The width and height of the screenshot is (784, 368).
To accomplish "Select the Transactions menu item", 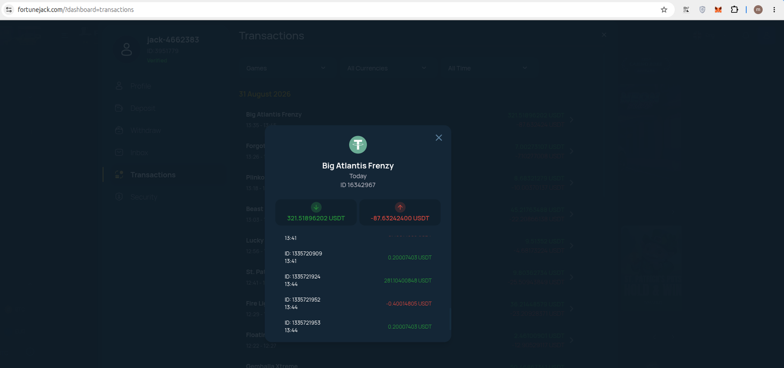I will (x=153, y=175).
